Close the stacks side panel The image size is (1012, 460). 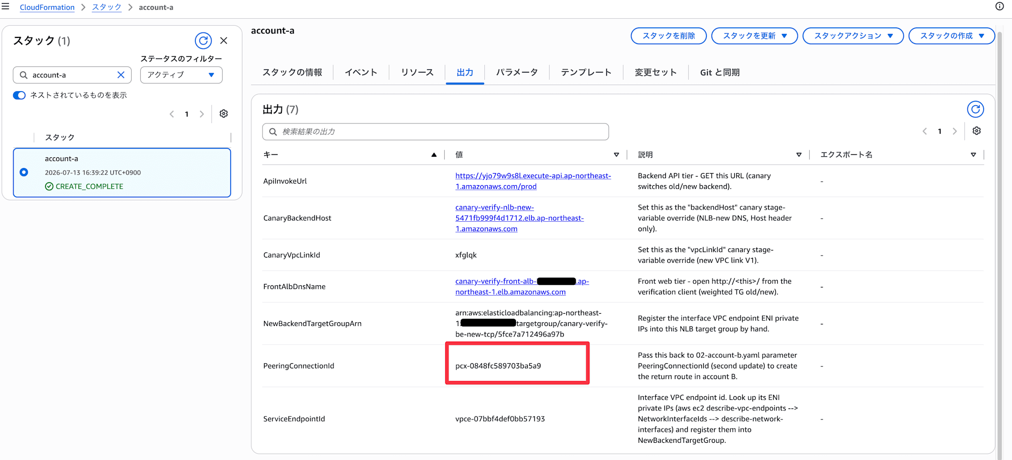(x=224, y=40)
